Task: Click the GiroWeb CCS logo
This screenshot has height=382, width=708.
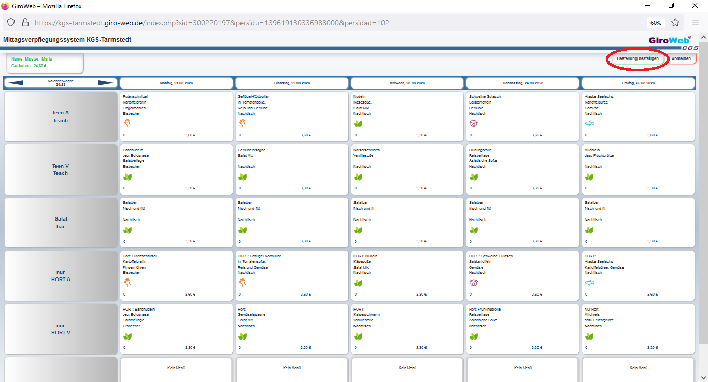Action: (x=673, y=42)
